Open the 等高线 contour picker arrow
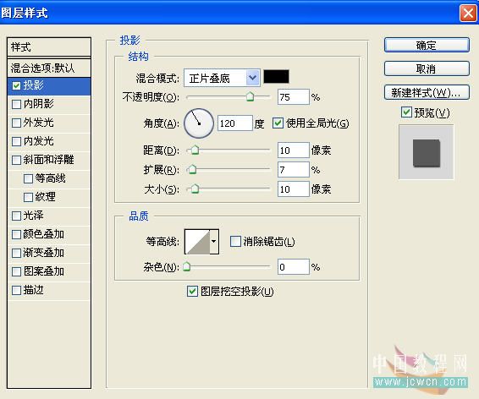The height and width of the screenshot is (399, 479). tap(214, 242)
